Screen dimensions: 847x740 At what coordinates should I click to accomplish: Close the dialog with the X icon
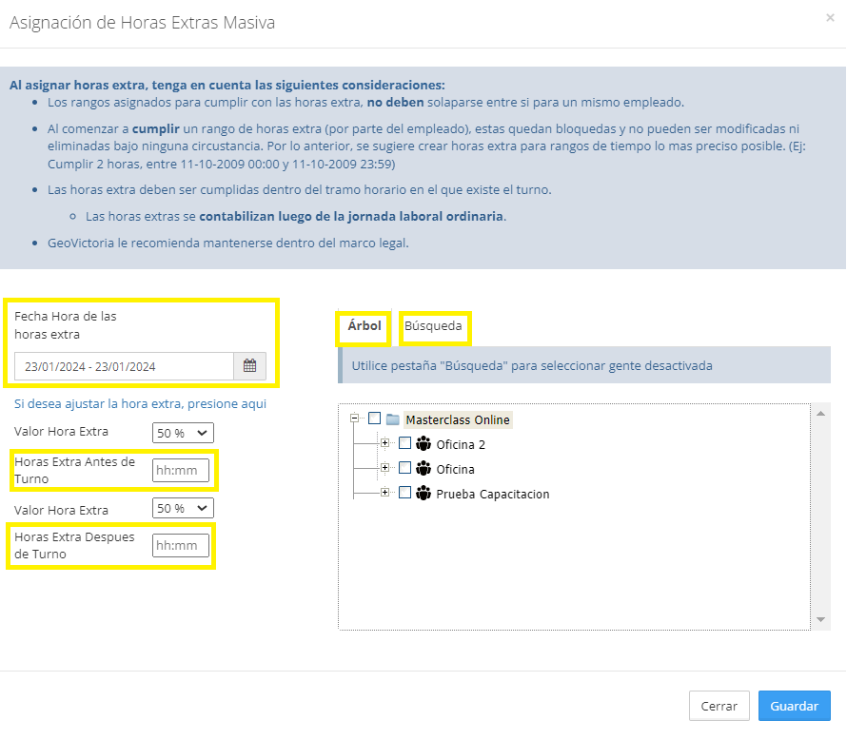(x=831, y=18)
